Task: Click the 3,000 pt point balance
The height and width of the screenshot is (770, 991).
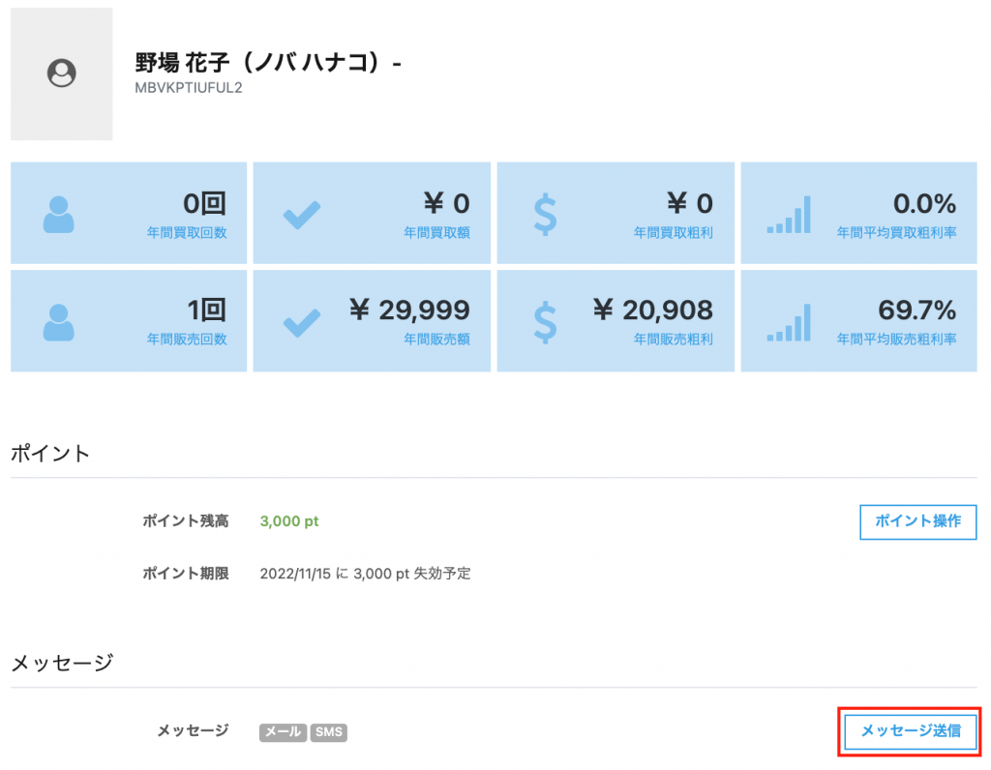Action: click(x=289, y=521)
